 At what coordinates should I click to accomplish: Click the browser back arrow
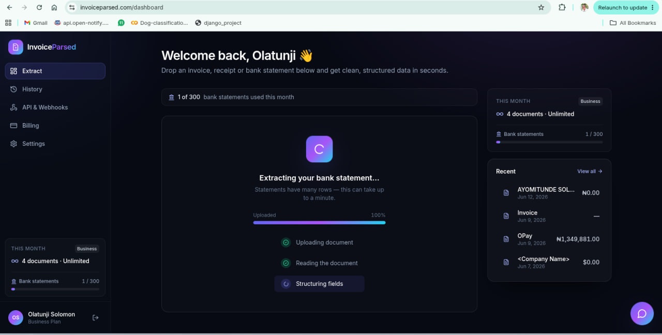[x=9, y=8]
